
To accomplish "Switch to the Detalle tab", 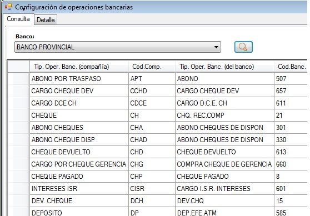I will tap(46, 20).
